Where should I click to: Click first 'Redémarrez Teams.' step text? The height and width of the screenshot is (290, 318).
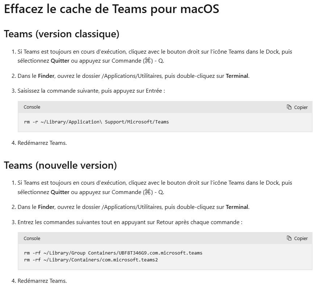coord(42,143)
